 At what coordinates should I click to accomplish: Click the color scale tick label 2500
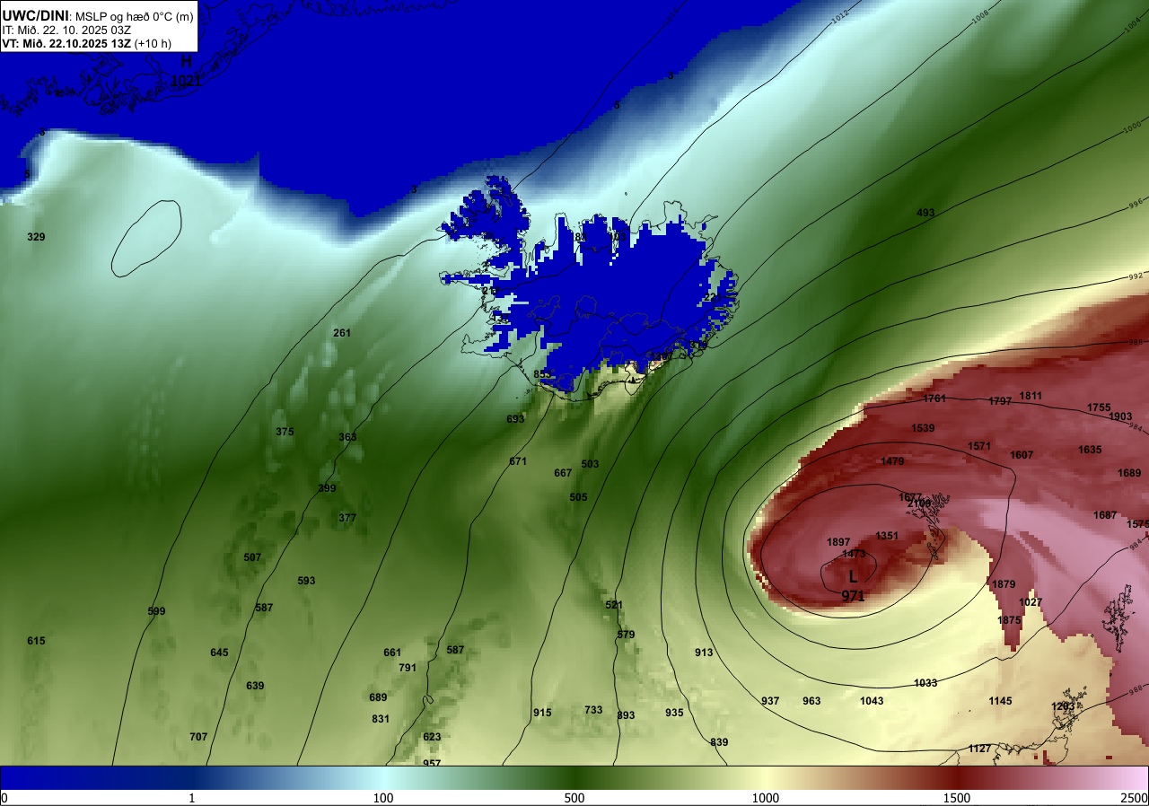pyautogui.click(x=1134, y=798)
